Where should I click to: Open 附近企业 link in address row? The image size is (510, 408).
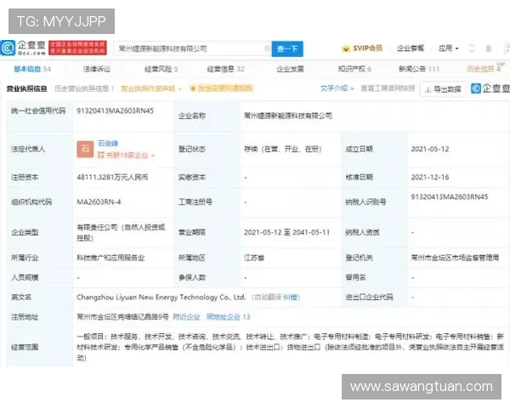pyautogui.click(x=186, y=317)
